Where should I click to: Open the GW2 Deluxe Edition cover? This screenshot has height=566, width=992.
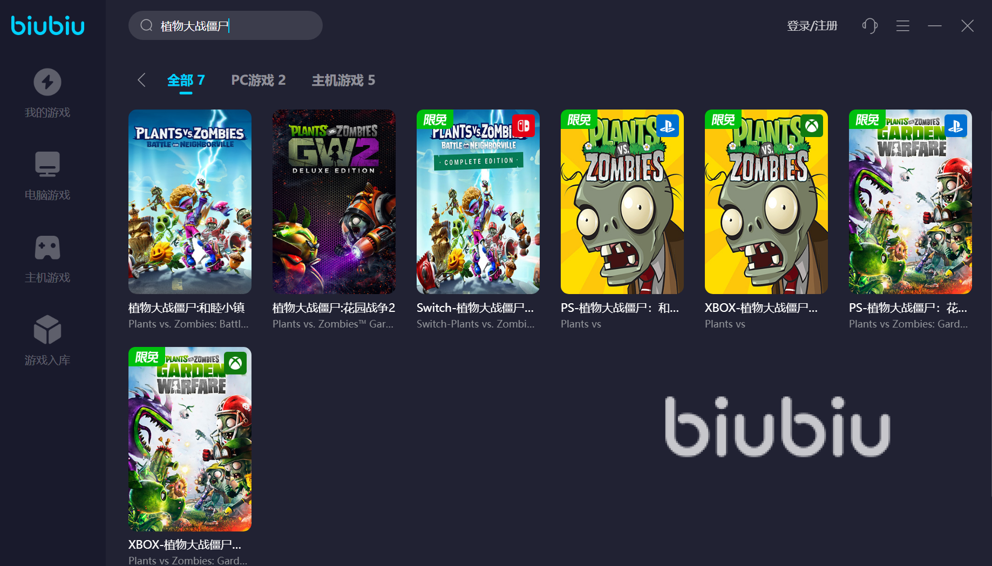(334, 202)
